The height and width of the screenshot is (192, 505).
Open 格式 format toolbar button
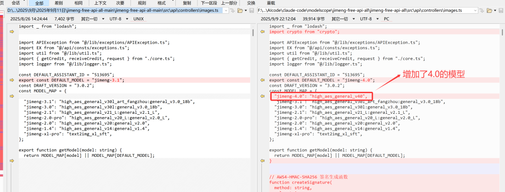(x=161, y=3)
